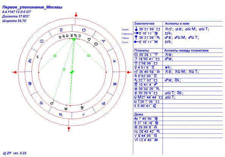Image resolution: width=225 pixels, height=157 pixels.
Task: Select the Sagittarius arrow glyph on the zodiac ring
Action: (x=83, y=114)
